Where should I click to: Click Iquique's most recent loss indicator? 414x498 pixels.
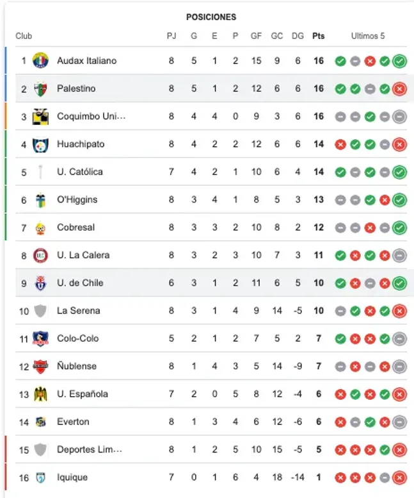pyautogui.click(x=400, y=477)
